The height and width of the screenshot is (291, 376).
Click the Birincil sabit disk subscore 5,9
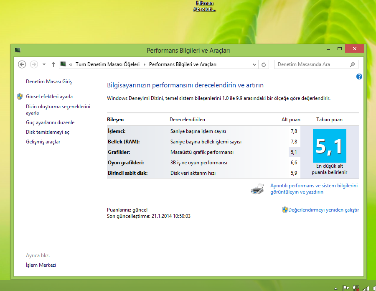point(294,173)
